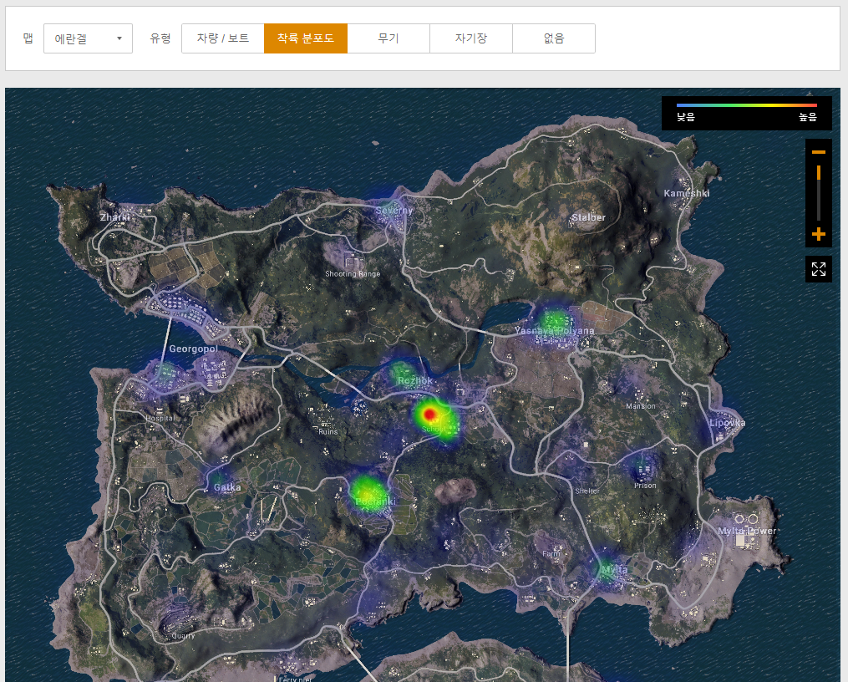The width and height of the screenshot is (848, 682).
Task: Click the Stalber map label
Action: pyautogui.click(x=588, y=217)
